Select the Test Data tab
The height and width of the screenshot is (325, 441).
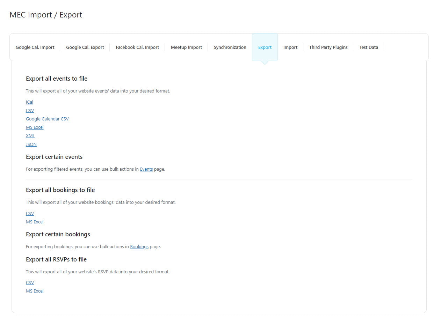(x=369, y=47)
